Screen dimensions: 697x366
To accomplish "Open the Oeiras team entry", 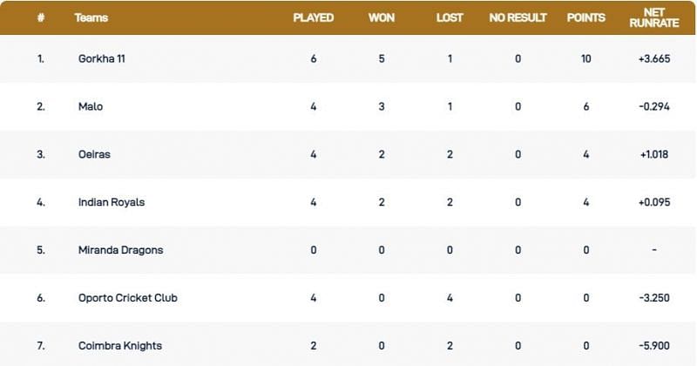I will coord(94,154).
